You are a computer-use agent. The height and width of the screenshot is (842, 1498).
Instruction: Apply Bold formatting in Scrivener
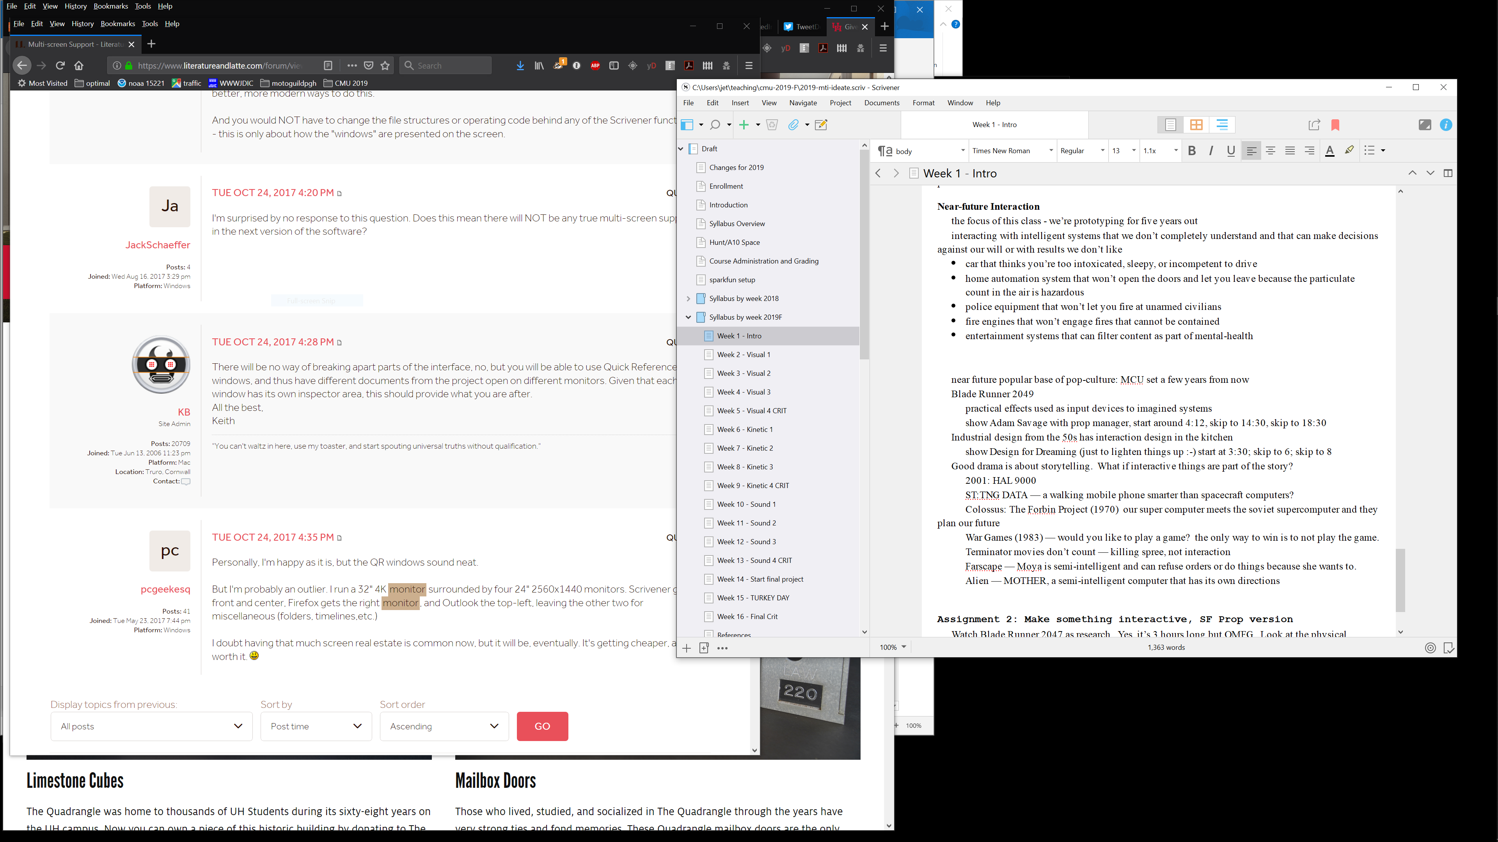pos(1191,150)
